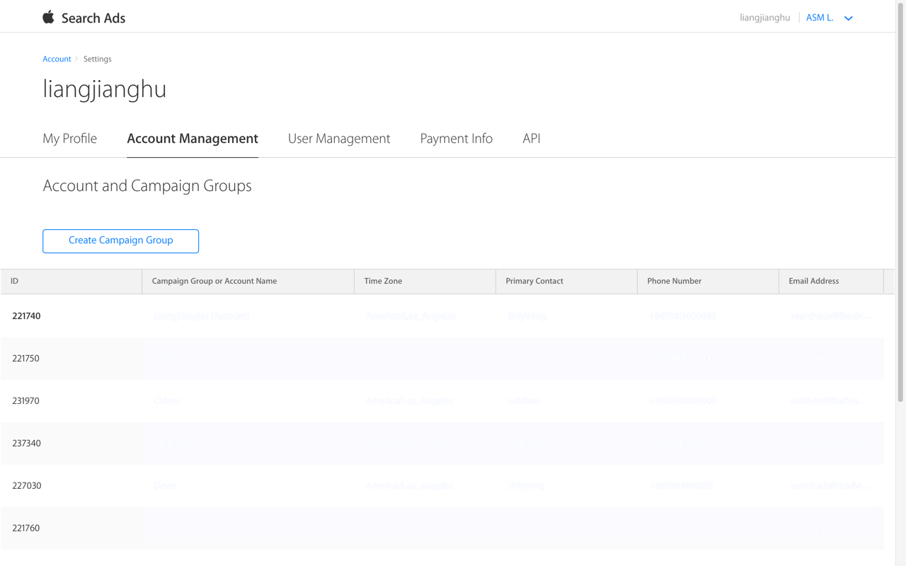Select the Account Management tab

coord(192,139)
